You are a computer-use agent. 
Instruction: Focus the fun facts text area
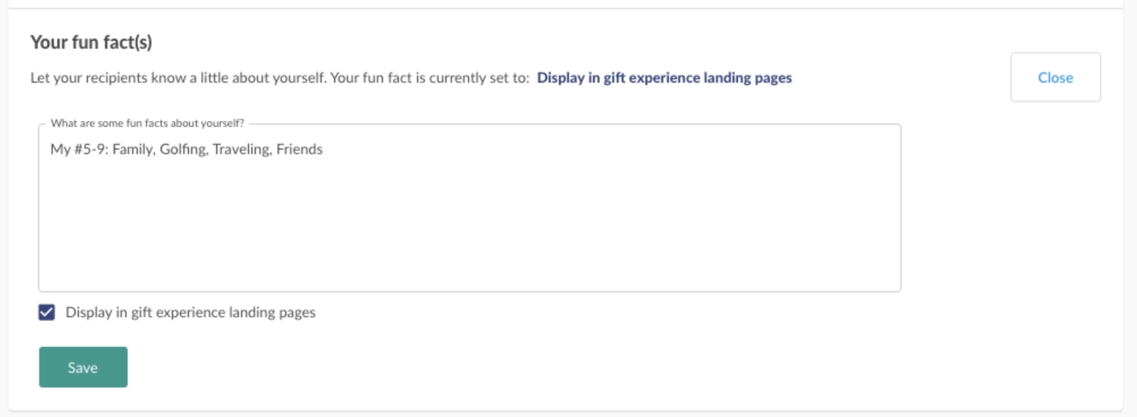coord(470,208)
